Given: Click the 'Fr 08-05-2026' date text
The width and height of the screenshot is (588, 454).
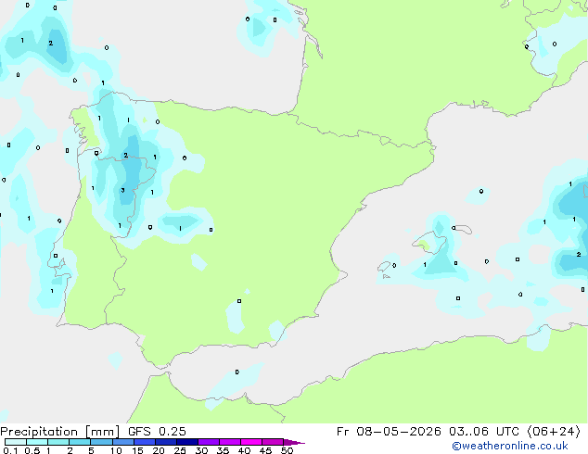Looking at the screenshot, I should coord(389,432).
